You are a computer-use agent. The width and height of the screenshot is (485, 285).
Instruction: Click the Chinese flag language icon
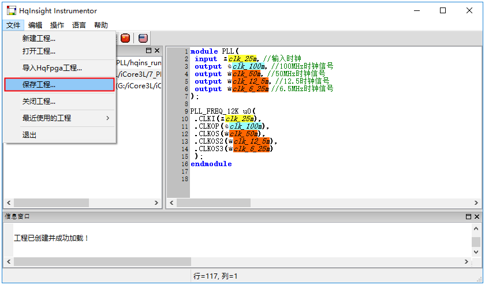click(x=125, y=38)
